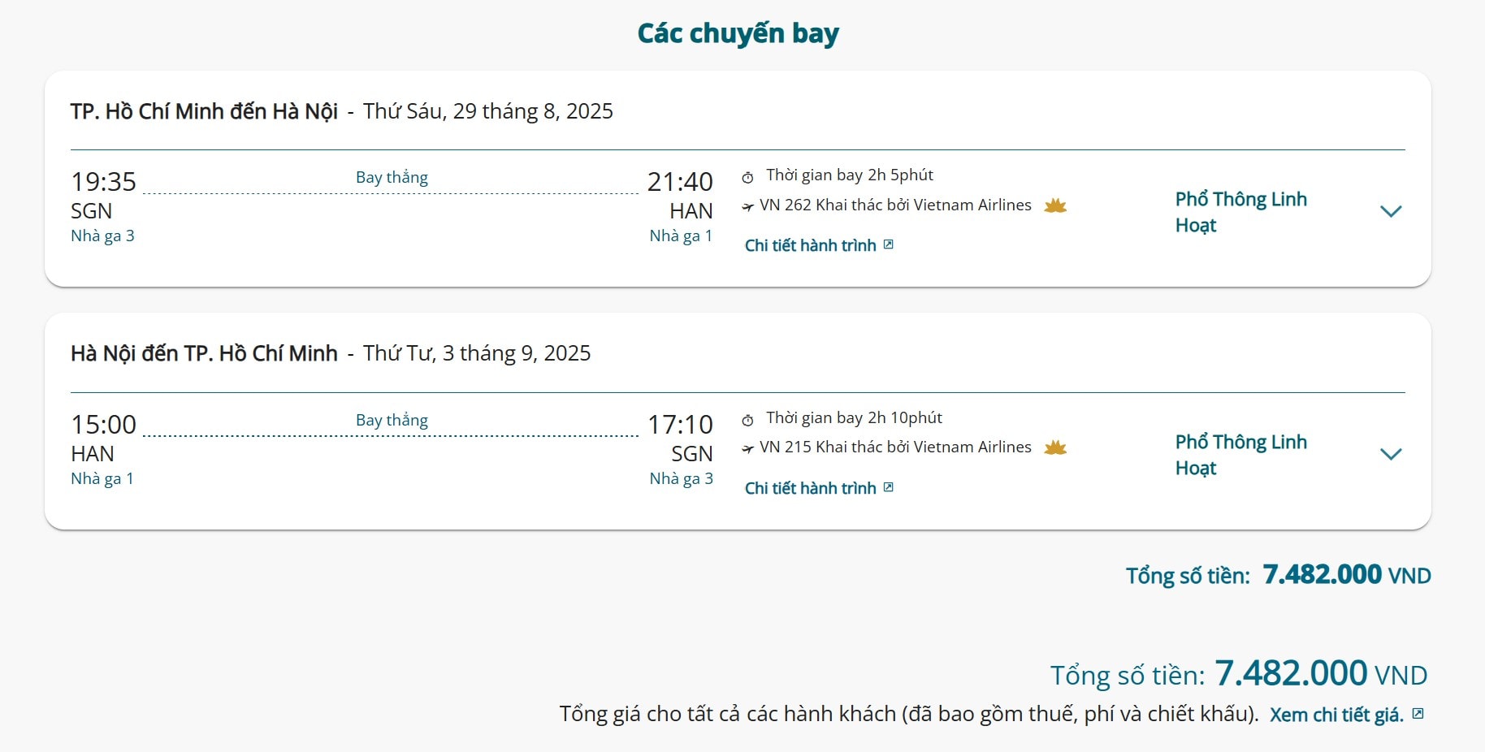Click the lotus icon for flight VN 262
Screen dimensions: 1485x752
coord(1054,205)
